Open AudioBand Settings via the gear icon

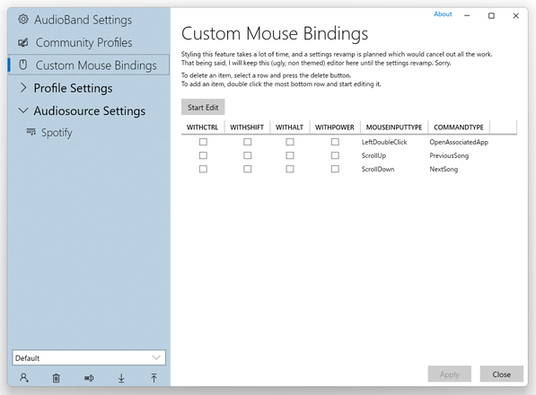pyautogui.click(x=23, y=20)
